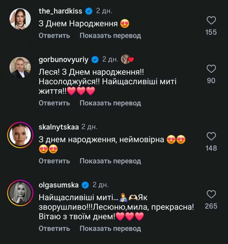Like the_hardkiss comment with heart
This screenshot has height=244, width=228.
coord(211,21)
